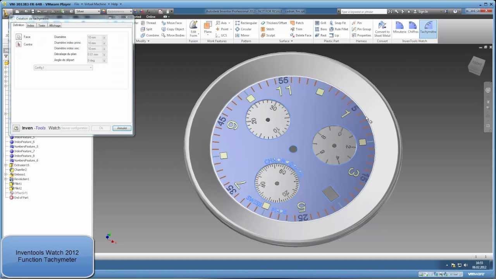Open the Silver material dropdown
The image size is (496, 279).
(x=88, y=11)
